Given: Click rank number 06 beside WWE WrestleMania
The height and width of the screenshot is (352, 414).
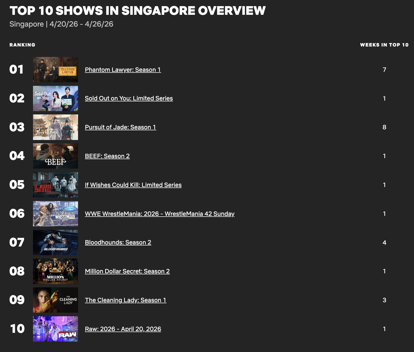Looking at the screenshot, I should (x=17, y=214).
